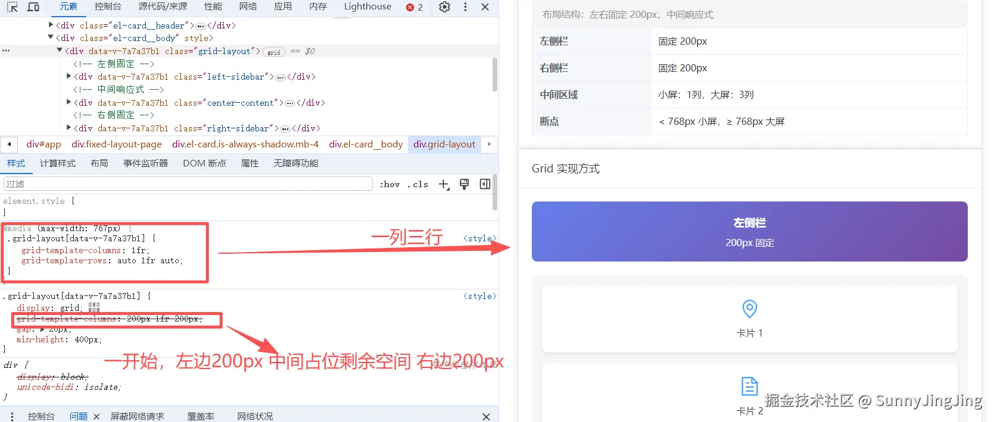
Task: Toggle the computed styles sidebar icon
Action: pyautogui.click(x=485, y=184)
